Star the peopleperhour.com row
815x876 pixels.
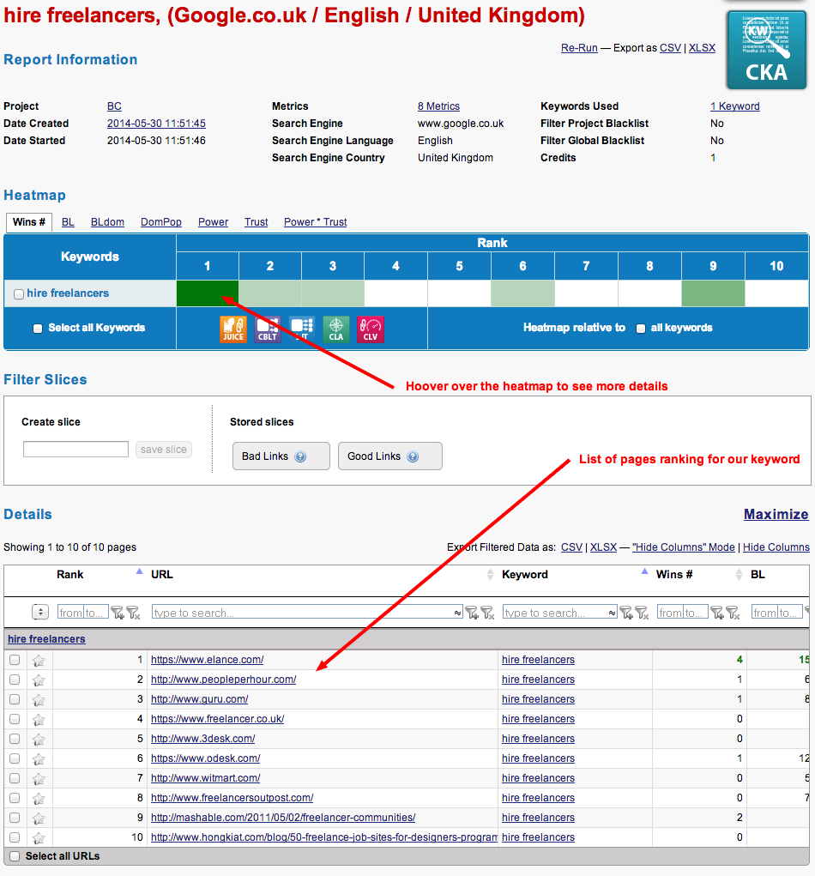point(39,680)
